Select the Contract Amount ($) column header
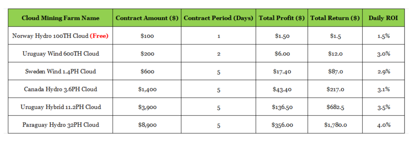 [x=147, y=18]
